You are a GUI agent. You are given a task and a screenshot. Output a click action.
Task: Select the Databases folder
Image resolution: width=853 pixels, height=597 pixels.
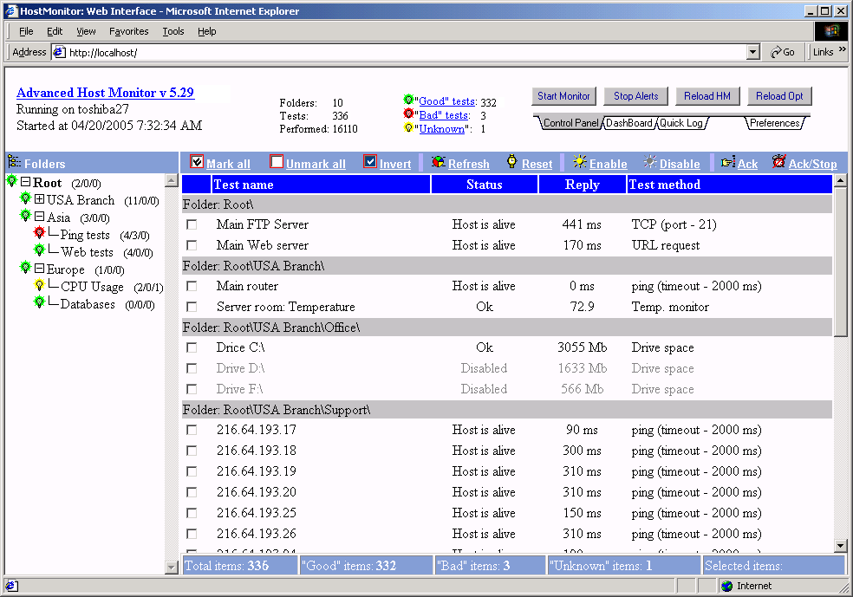(x=88, y=304)
